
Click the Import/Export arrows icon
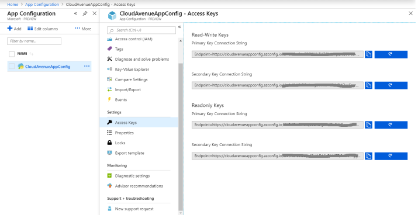(109, 89)
